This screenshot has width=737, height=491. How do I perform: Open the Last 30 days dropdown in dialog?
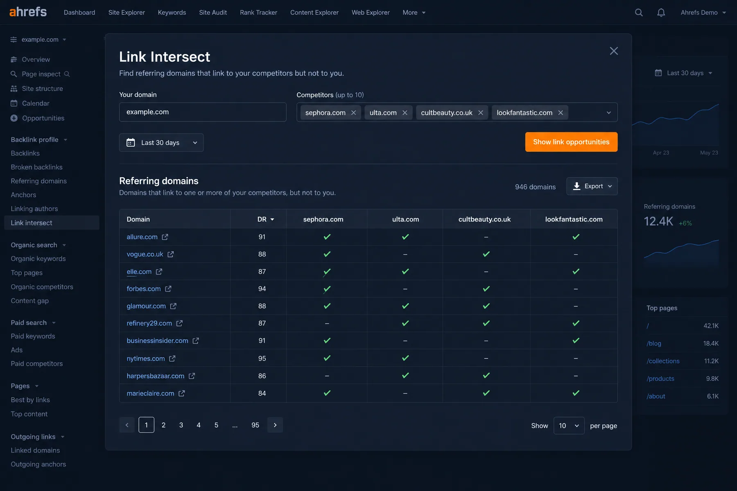pyautogui.click(x=161, y=143)
